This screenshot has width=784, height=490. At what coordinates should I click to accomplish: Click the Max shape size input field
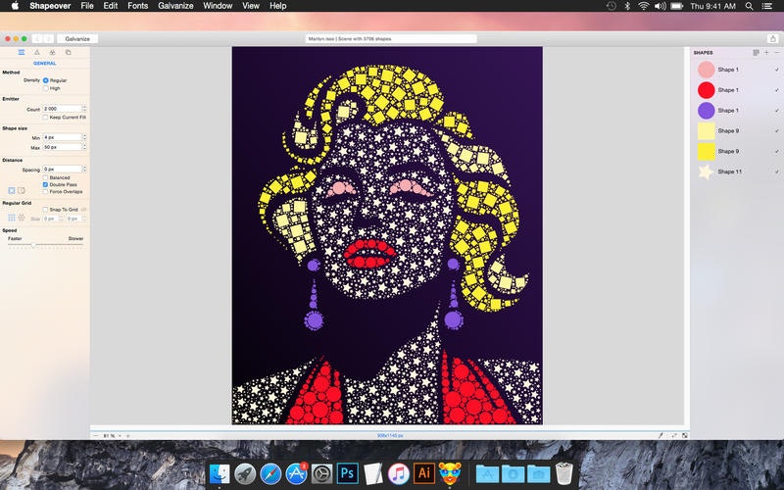point(62,147)
